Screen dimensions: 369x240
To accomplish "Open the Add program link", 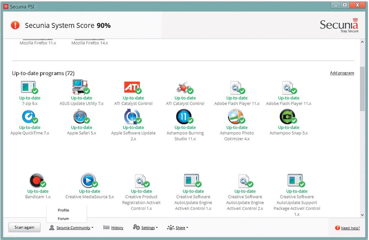I will (342, 73).
